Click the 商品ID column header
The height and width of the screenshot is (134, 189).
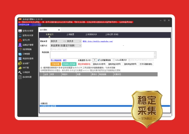pyautogui.click(x=69, y=75)
